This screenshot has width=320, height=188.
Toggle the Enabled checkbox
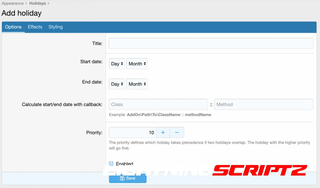pyautogui.click(x=111, y=164)
